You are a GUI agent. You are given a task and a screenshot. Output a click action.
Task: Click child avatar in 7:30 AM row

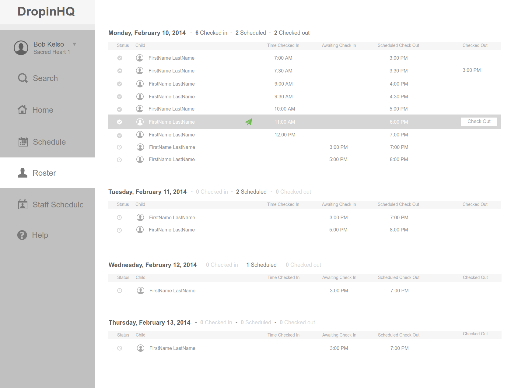tap(140, 71)
